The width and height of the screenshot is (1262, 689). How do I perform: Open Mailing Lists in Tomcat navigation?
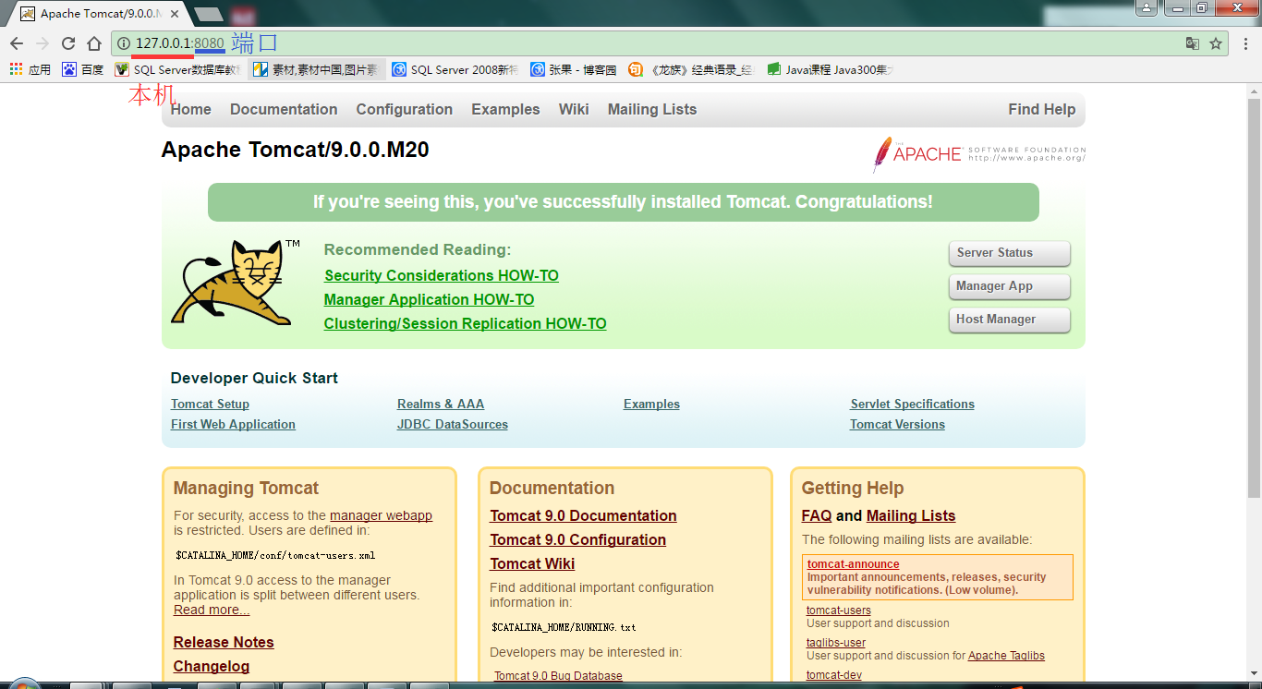pos(652,109)
